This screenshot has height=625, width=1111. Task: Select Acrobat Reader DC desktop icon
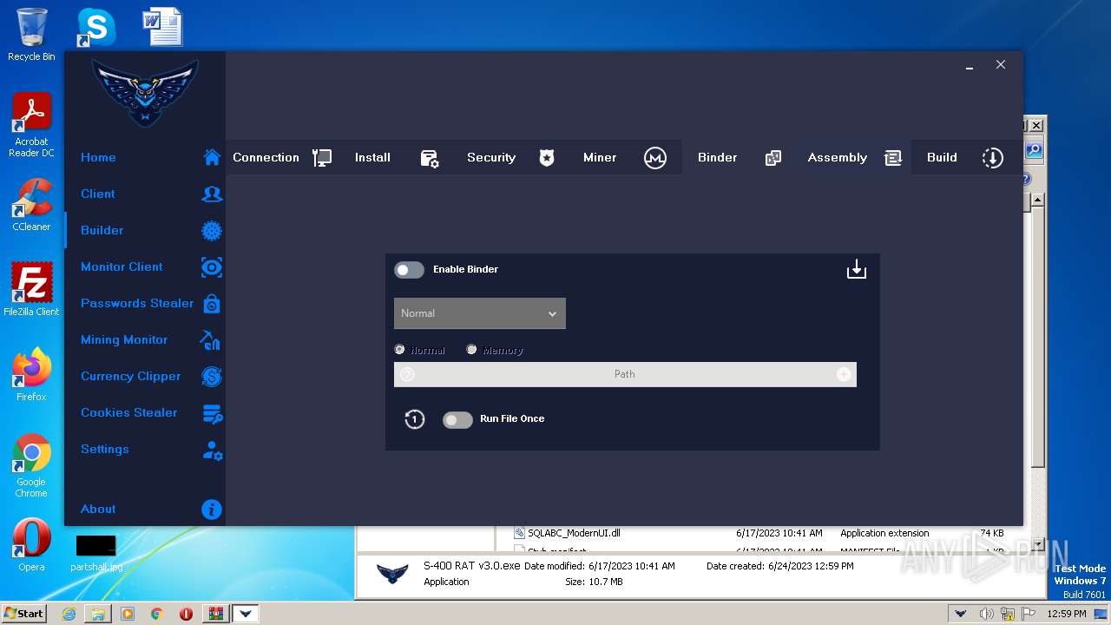[x=31, y=125]
